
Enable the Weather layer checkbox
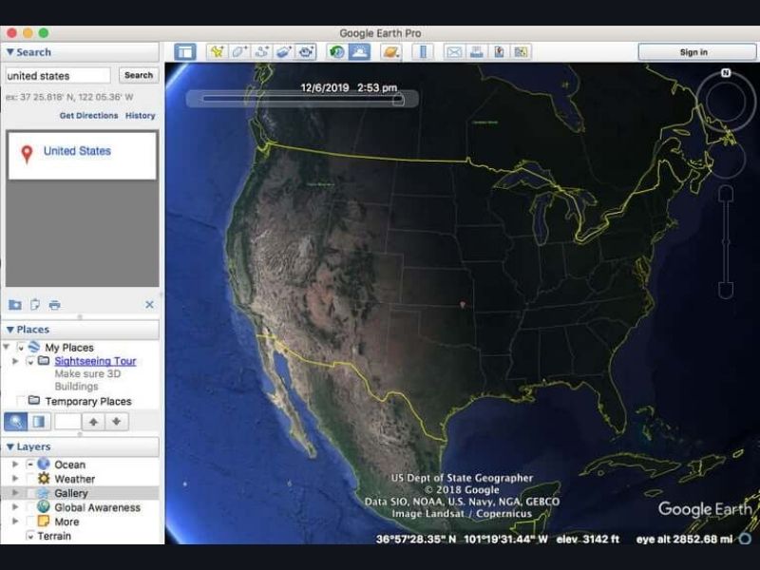point(30,479)
